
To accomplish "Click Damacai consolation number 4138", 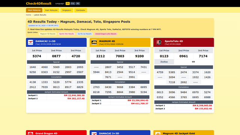I will 33,82.
